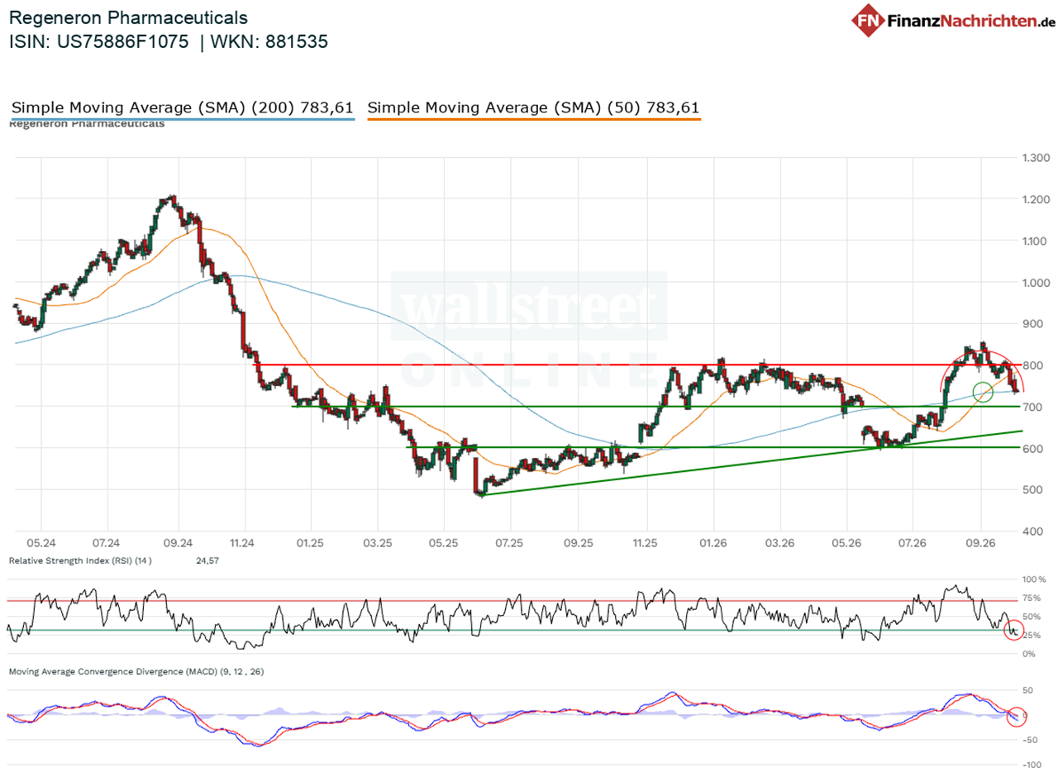The height and width of the screenshot is (777, 1058).
Task: Click the RSI value 24,57
Action: pos(208,560)
